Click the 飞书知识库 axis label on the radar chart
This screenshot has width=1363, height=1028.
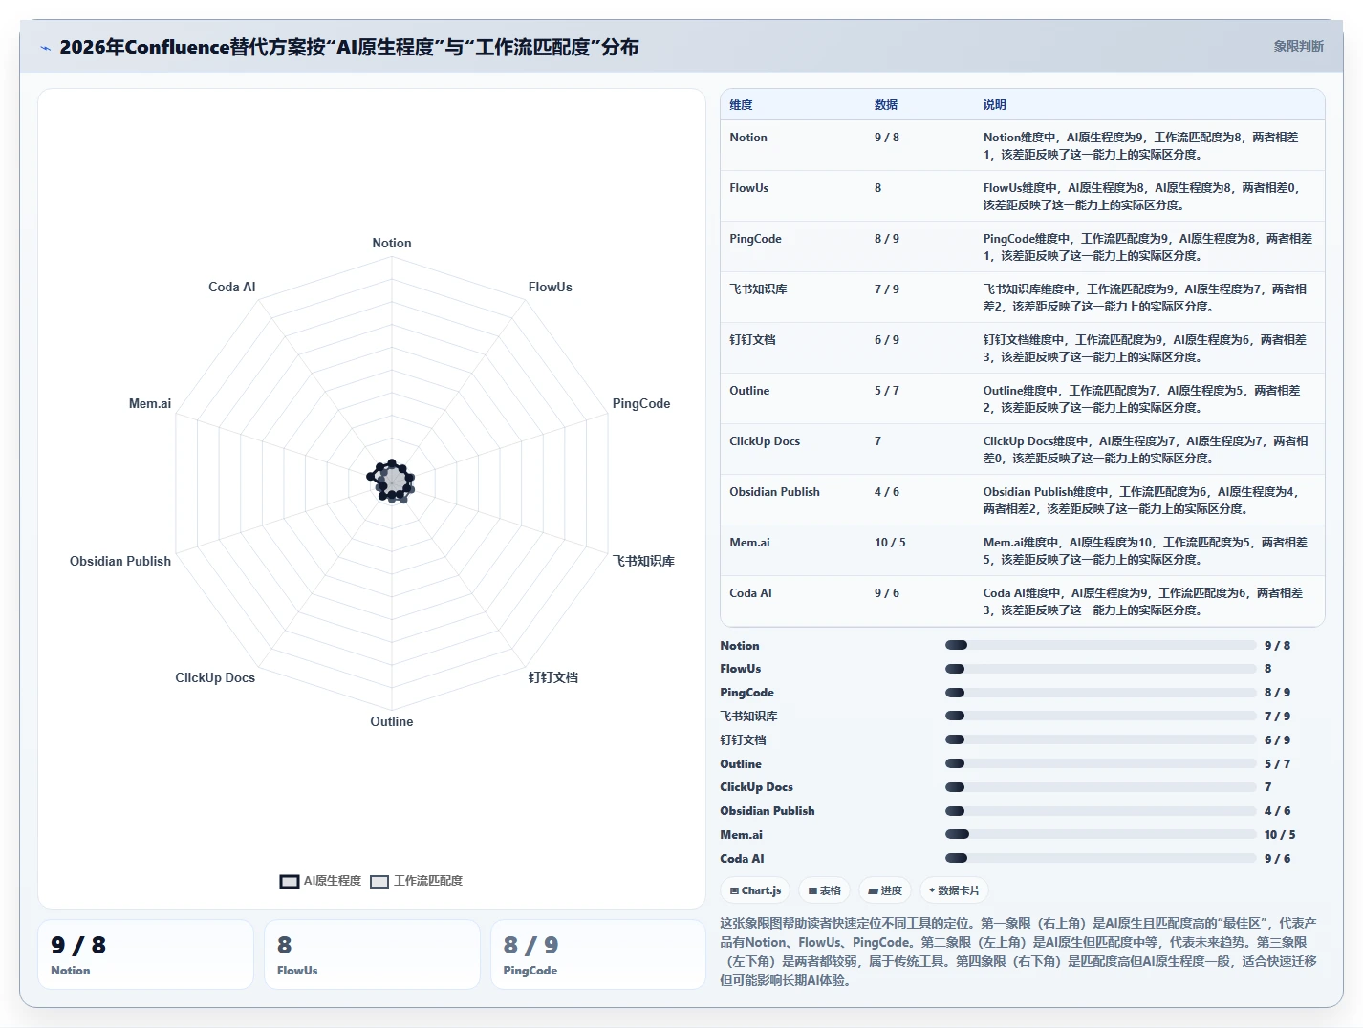pos(643,562)
